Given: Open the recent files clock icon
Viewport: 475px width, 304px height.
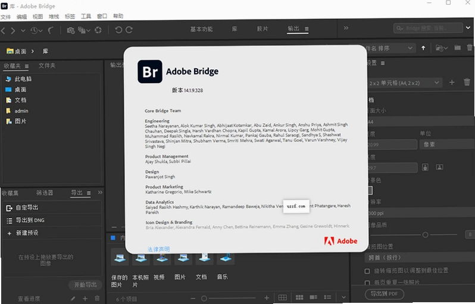Looking at the screenshot, I should pos(36,30).
